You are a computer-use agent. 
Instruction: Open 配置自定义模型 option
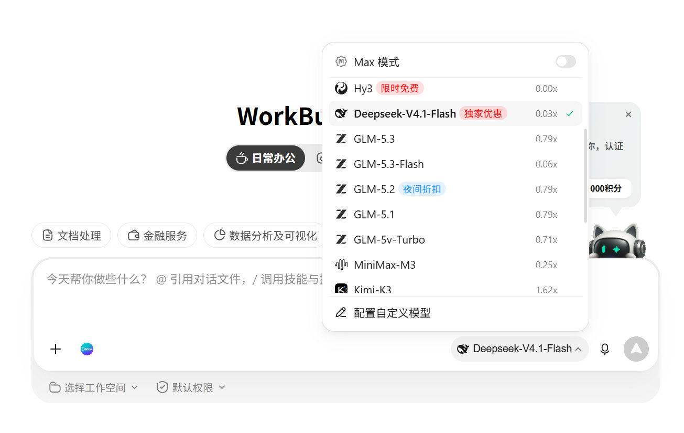(455, 313)
